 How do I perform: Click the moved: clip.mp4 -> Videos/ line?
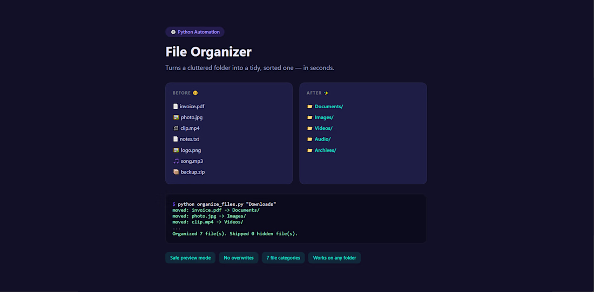pyautogui.click(x=208, y=222)
